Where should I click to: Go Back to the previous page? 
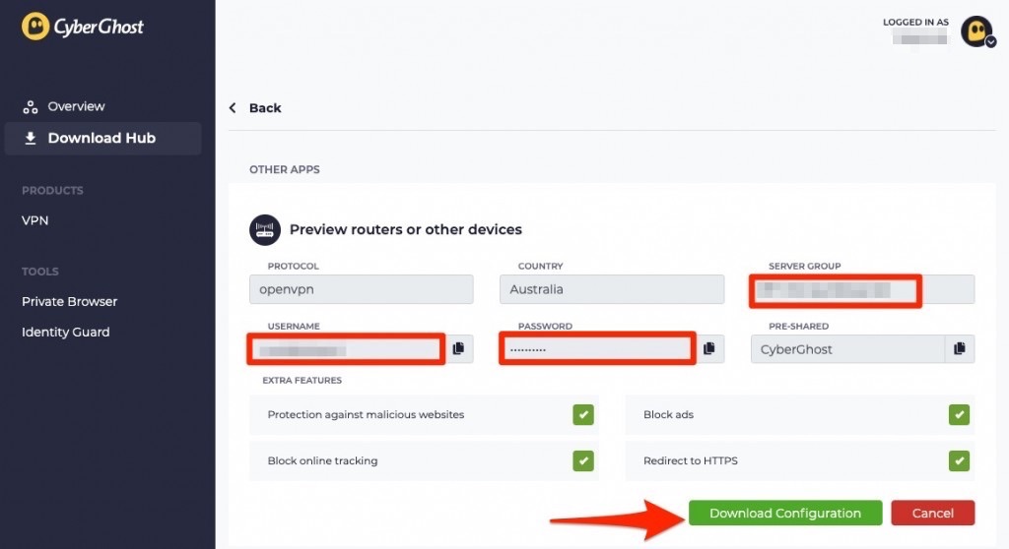(x=265, y=108)
